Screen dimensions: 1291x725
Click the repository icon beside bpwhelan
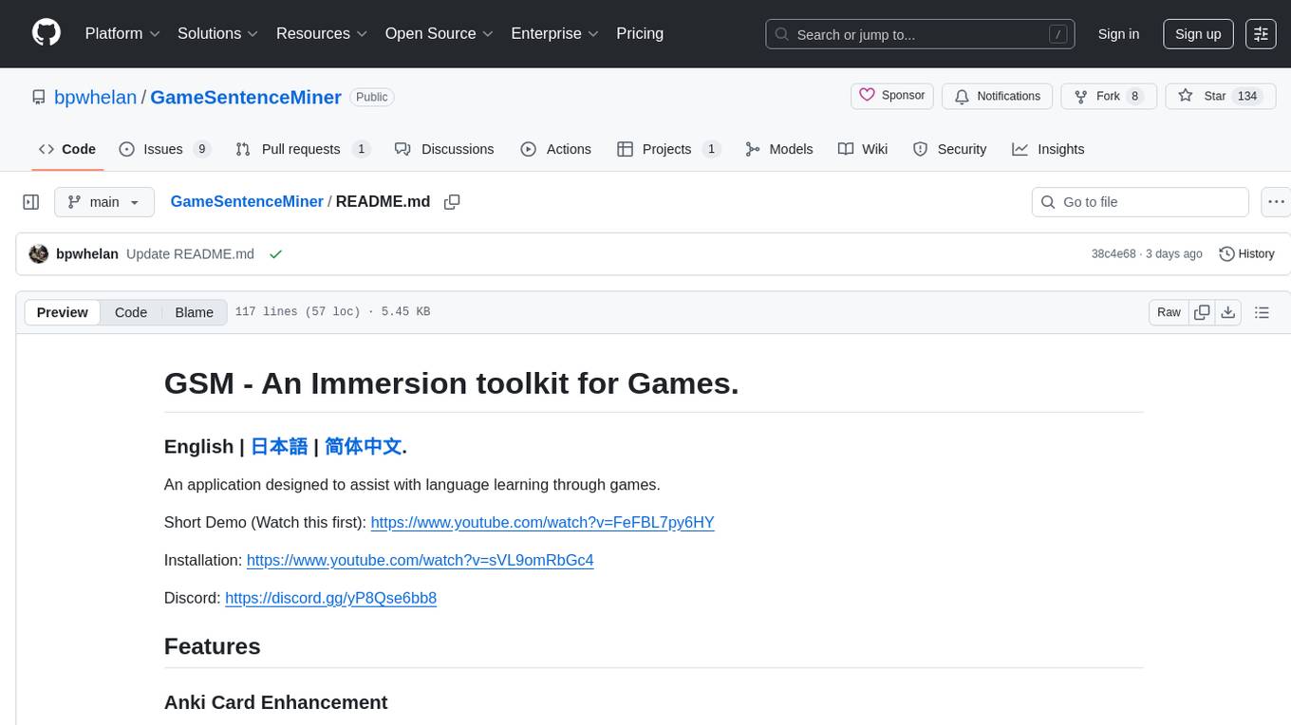[39, 97]
